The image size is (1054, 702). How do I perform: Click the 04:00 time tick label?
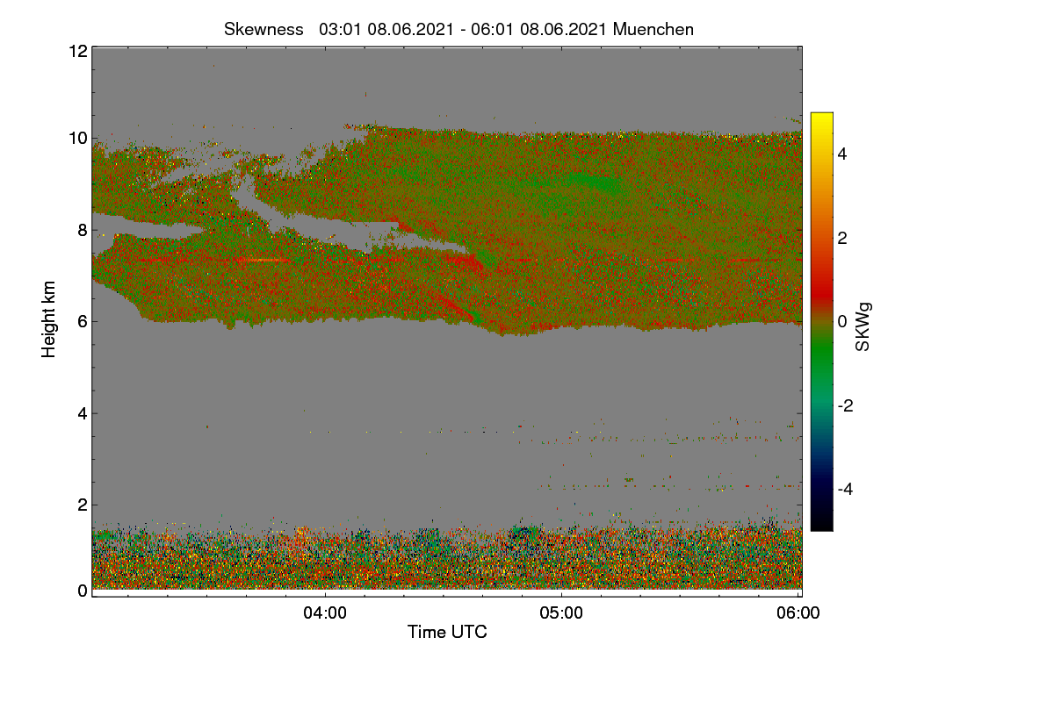(x=326, y=613)
